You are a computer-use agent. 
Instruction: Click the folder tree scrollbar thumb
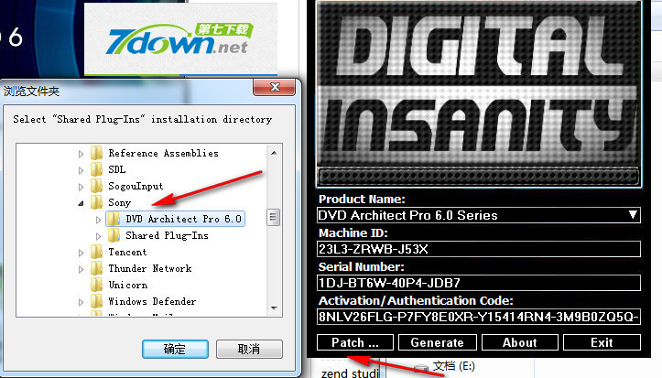[274, 217]
